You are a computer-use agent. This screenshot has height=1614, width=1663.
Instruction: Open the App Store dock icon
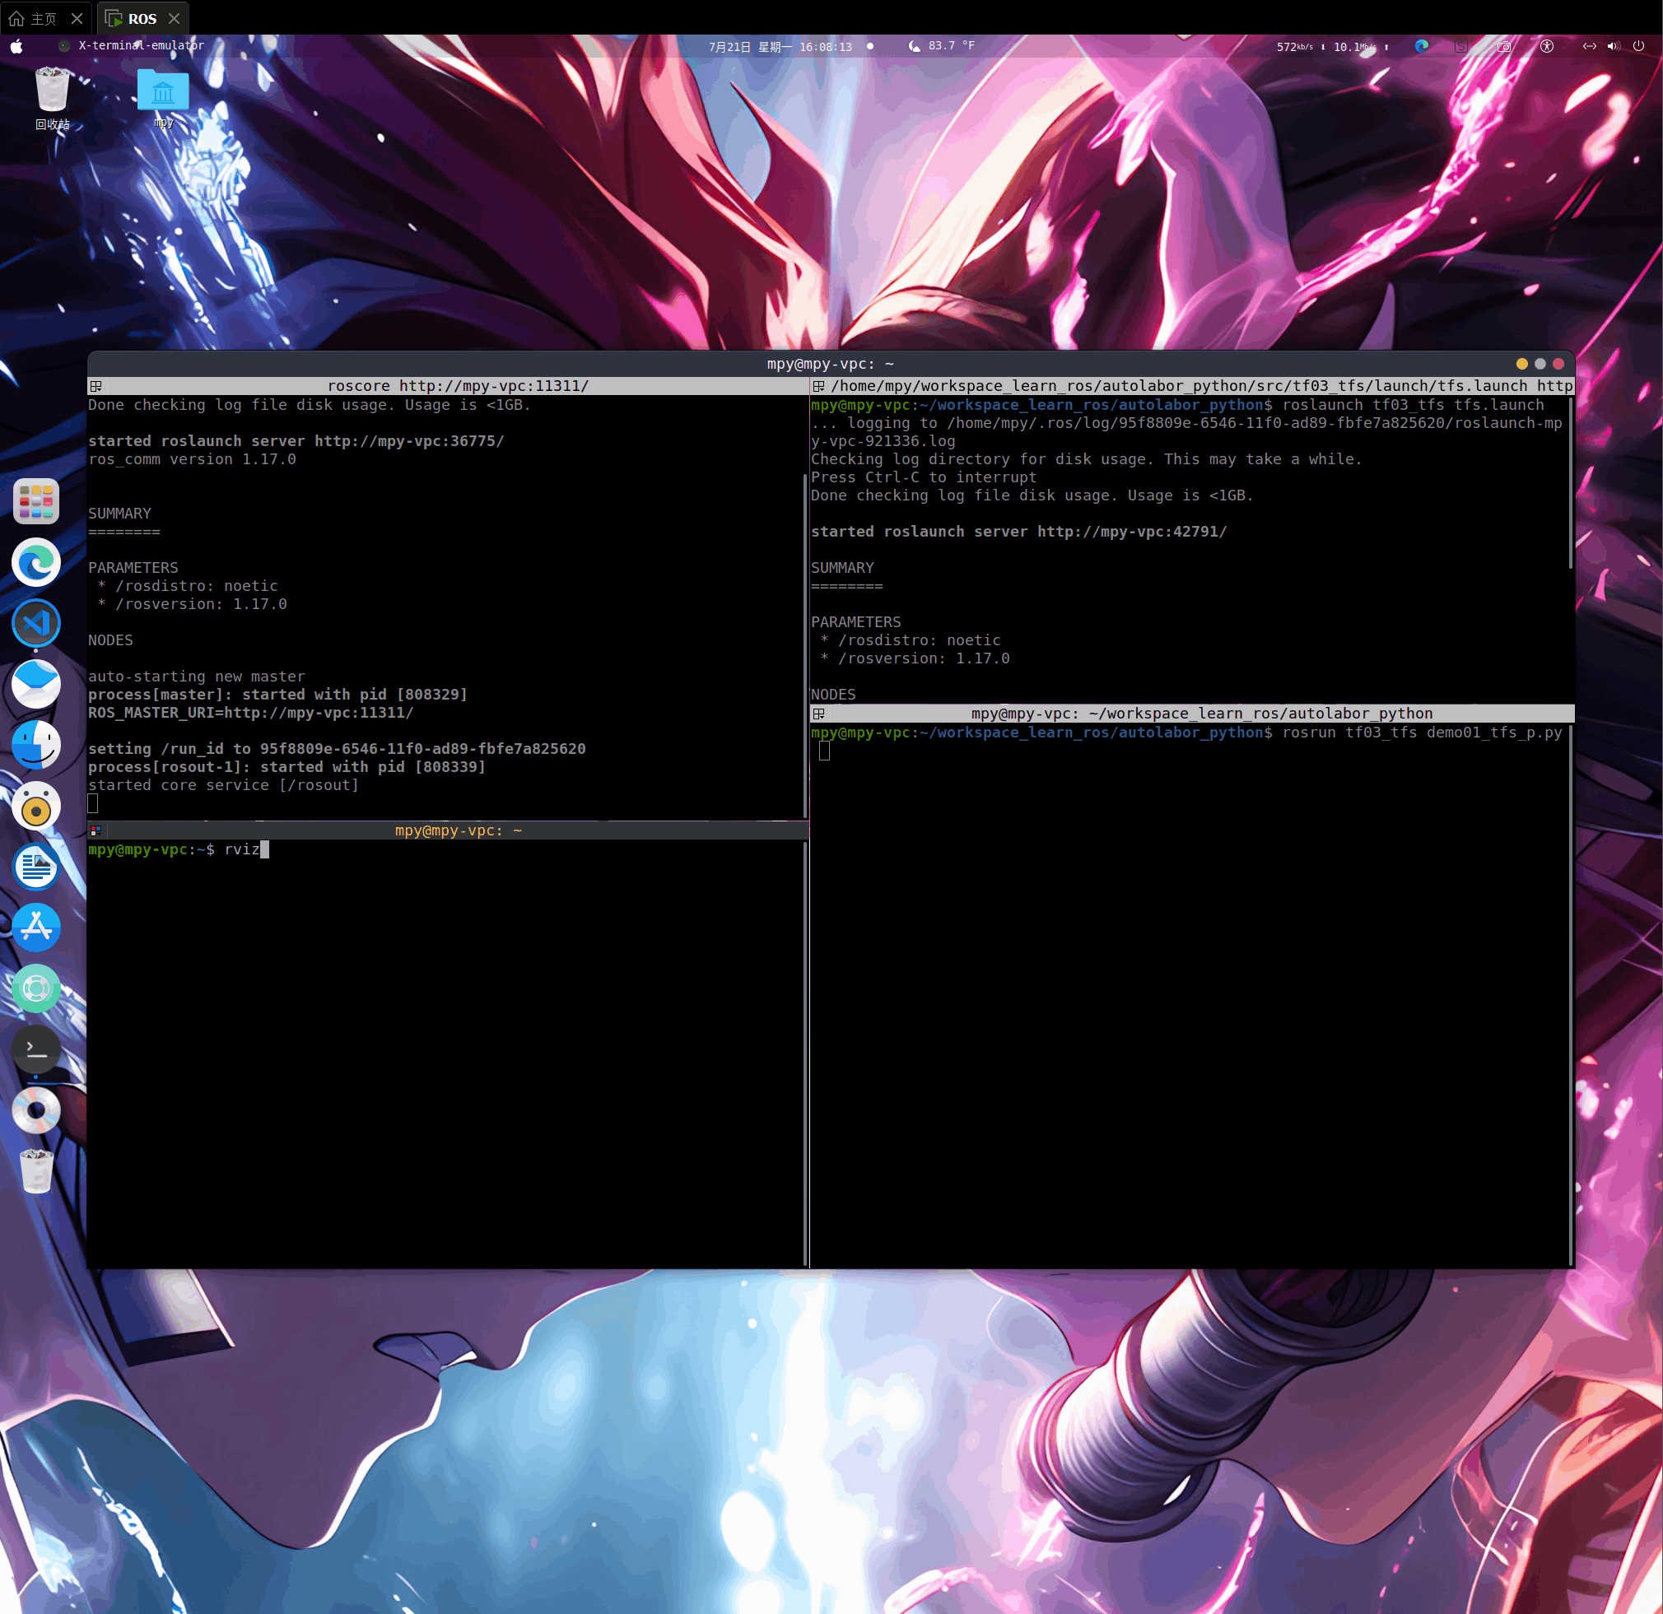click(x=35, y=927)
